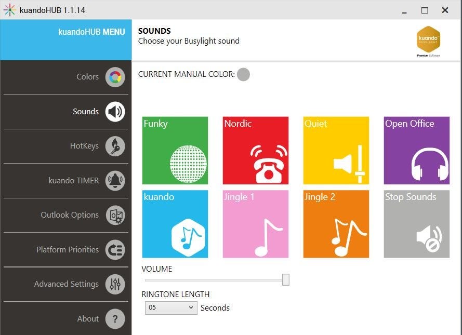Click the Seconds label
Viewport: 462px width, 335px height.
tap(215, 308)
